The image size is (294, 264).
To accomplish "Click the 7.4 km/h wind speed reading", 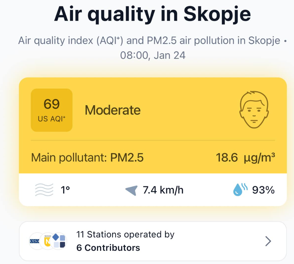I will pos(163,190).
